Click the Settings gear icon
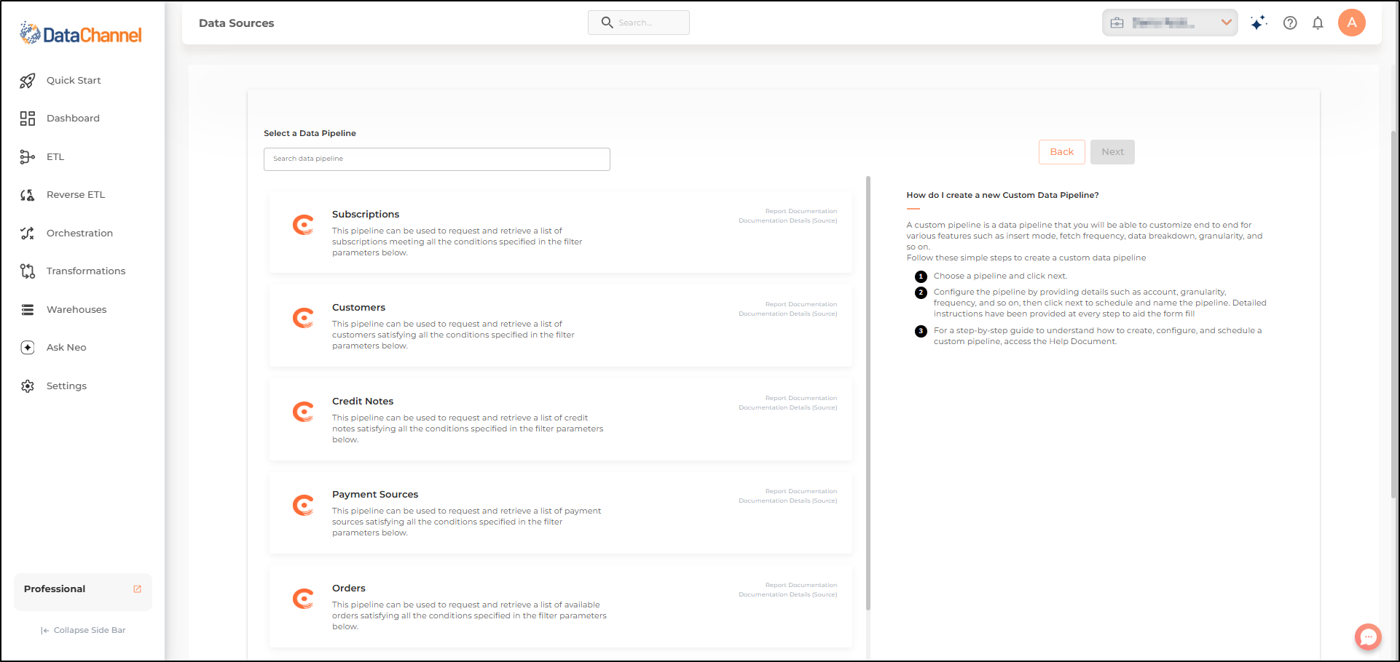This screenshot has height=662, width=1400. pyautogui.click(x=28, y=386)
